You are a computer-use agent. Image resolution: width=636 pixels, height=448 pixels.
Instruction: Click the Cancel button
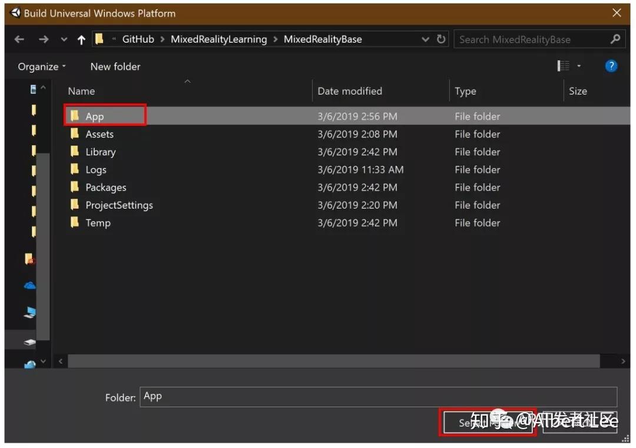[580, 423]
